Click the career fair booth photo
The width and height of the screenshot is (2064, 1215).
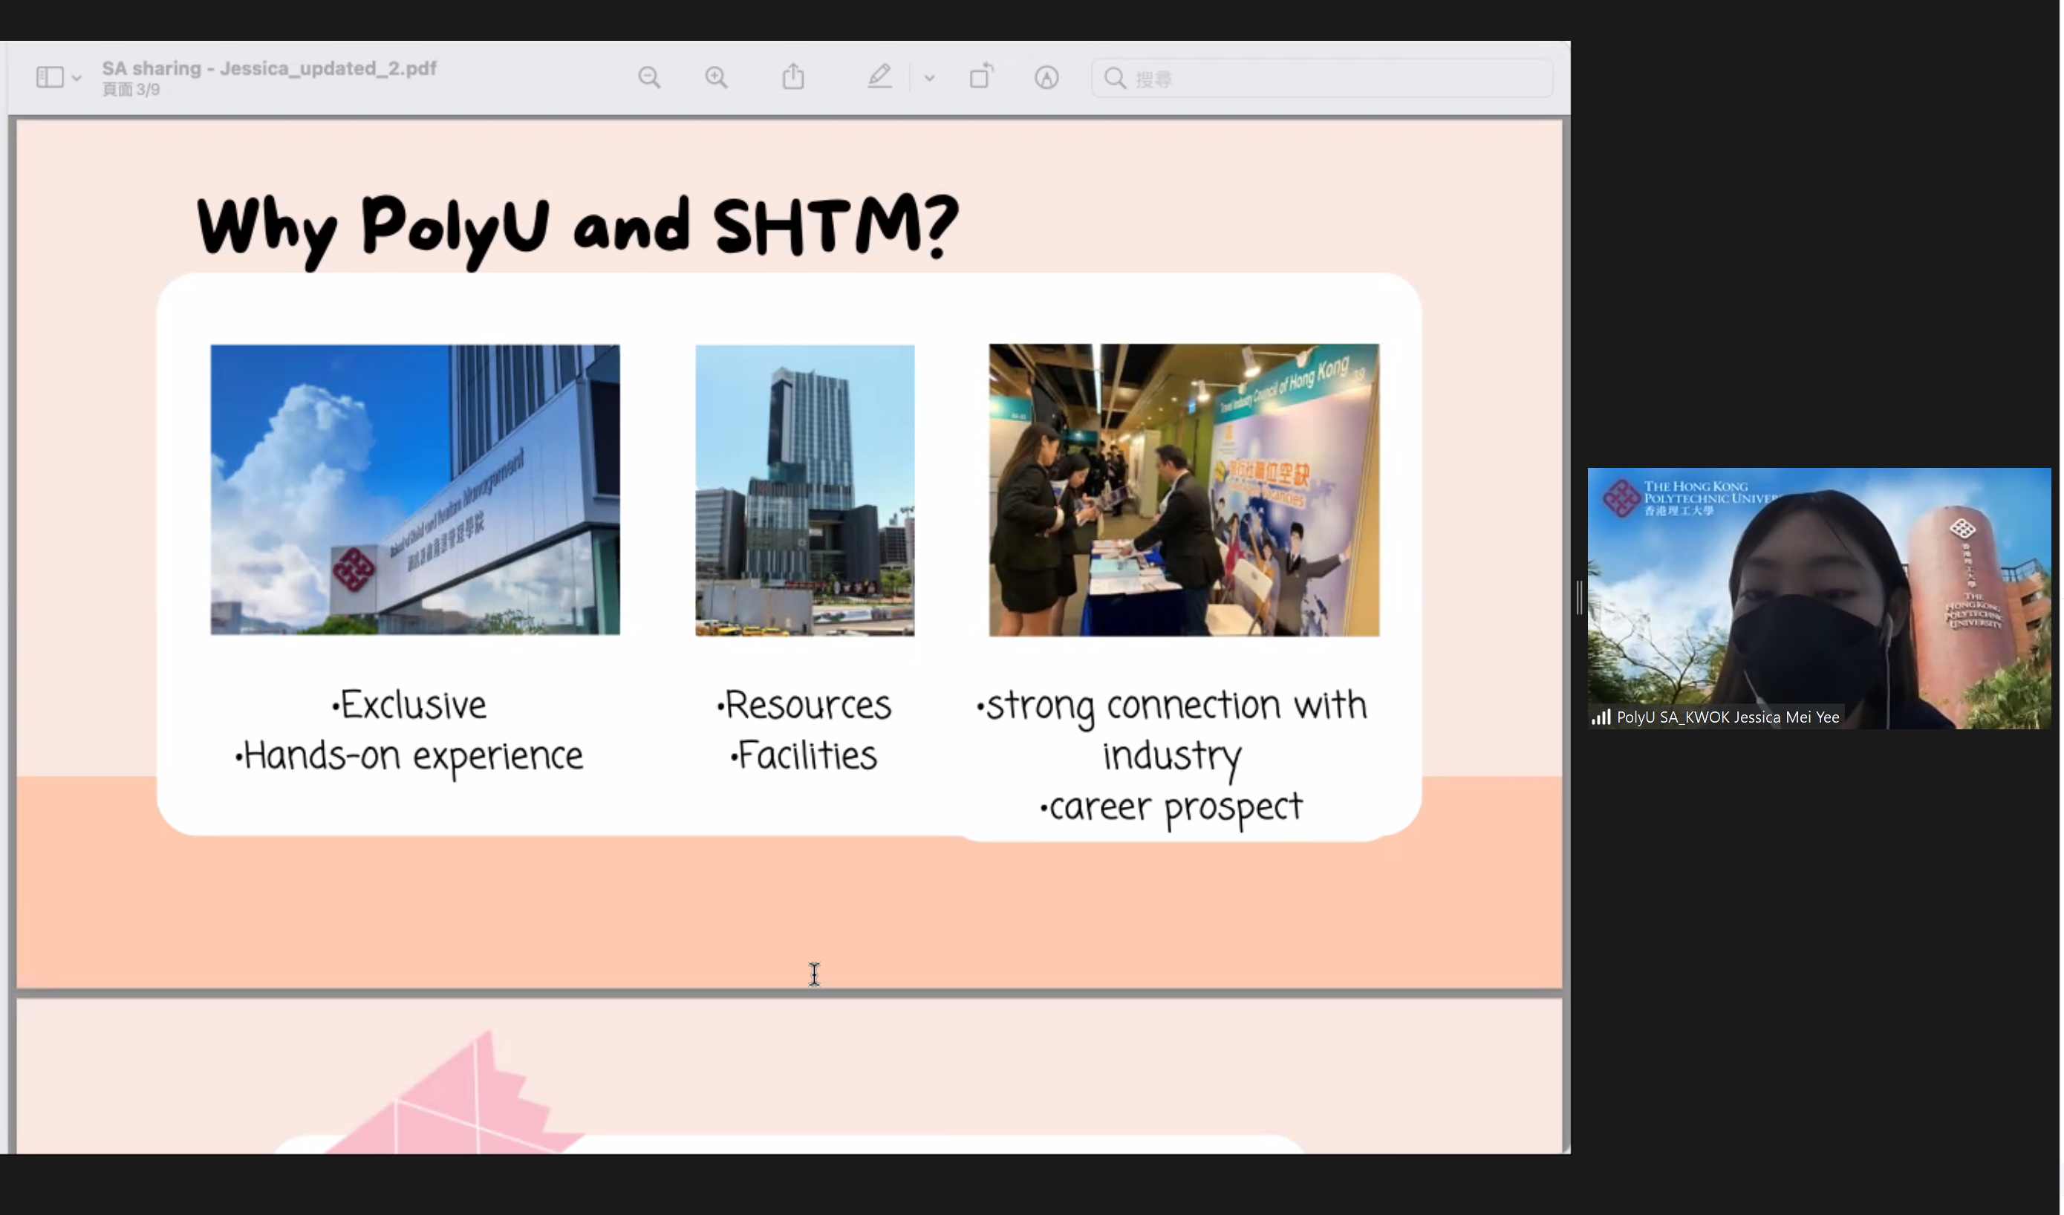(x=1185, y=489)
